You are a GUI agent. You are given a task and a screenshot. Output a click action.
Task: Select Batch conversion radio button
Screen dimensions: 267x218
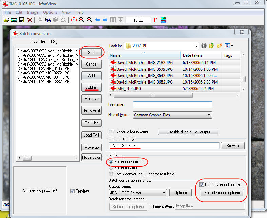click(x=111, y=162)
